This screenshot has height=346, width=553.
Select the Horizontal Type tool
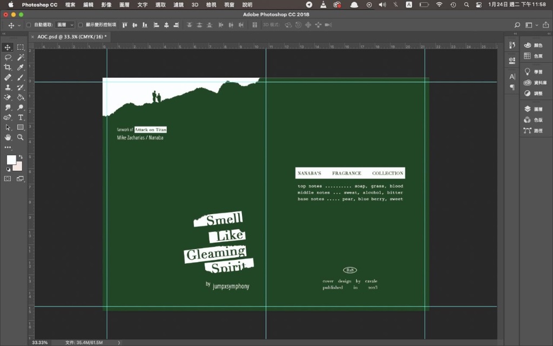coord(21,117)
